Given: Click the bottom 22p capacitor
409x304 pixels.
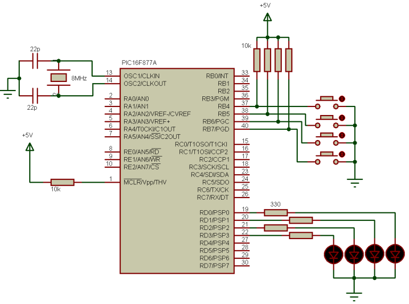Looking at the screenshot, I should pos(35,96).
